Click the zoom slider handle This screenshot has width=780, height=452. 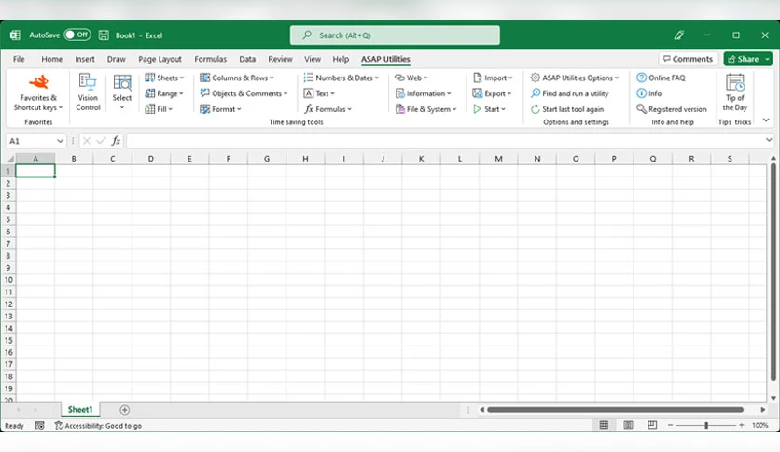[706, 425]
